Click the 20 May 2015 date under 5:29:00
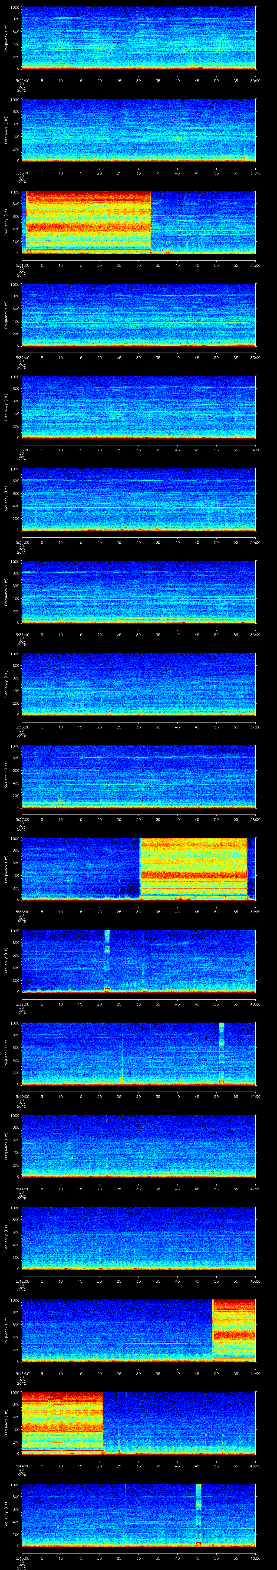The image size is (277, 1570). click(x=22, y=87)
